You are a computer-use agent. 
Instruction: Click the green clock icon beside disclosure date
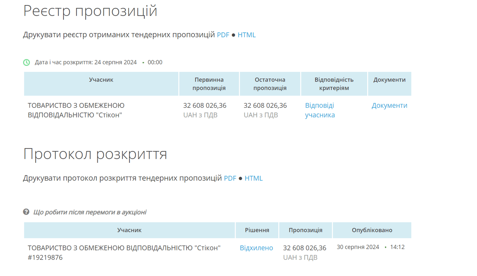(27, 63)
